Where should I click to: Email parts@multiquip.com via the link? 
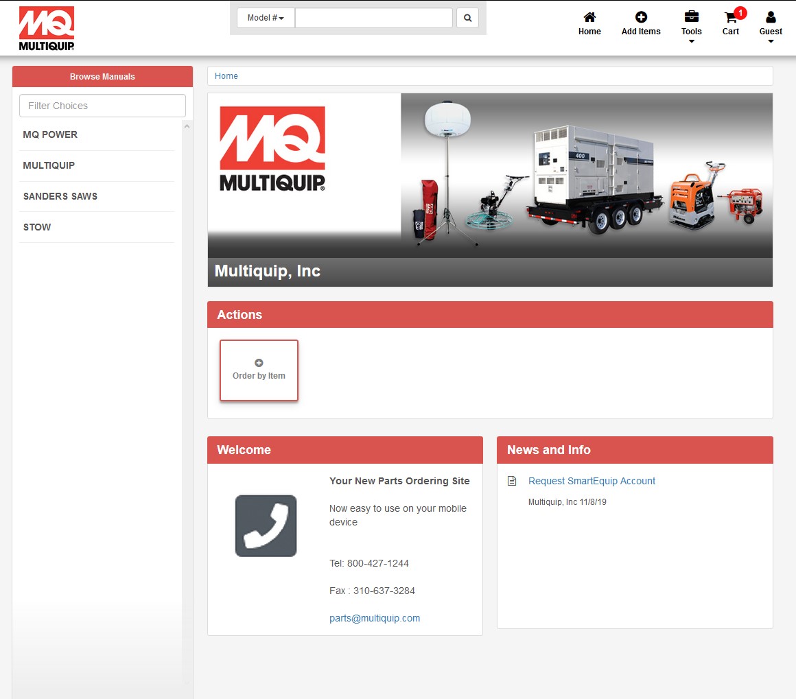[x=375, y=617]
